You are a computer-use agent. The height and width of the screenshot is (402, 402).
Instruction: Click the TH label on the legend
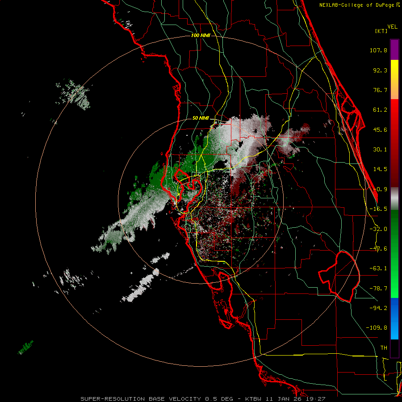pyautogui.click(x=384, y=348)
